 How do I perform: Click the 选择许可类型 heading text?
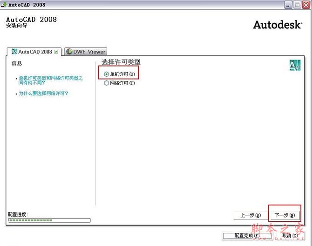point(121,62)
